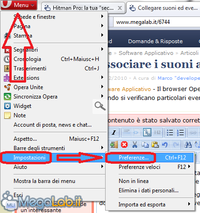The image size is (200, 213).
Task: Click the address bar with www.megalab.it/6744
Action: click(x=156, y=22)
